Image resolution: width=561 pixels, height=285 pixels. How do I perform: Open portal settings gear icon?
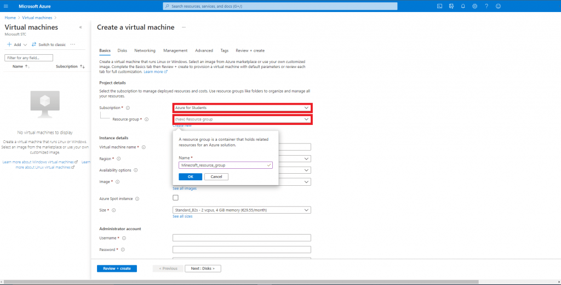[474, 6]
